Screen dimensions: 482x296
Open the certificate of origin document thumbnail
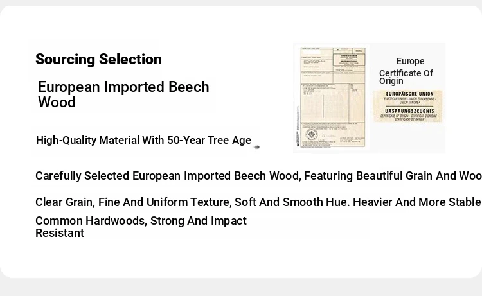(x=333, y=98)
